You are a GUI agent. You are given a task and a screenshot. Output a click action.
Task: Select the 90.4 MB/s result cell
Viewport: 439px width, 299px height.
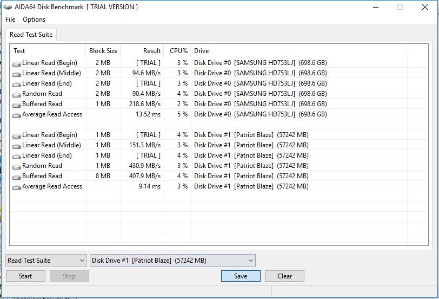[146, 93]
